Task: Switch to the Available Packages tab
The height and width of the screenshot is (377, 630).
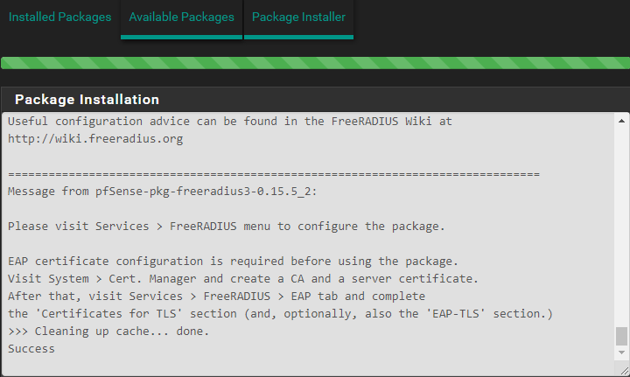Action: [181, 17]
